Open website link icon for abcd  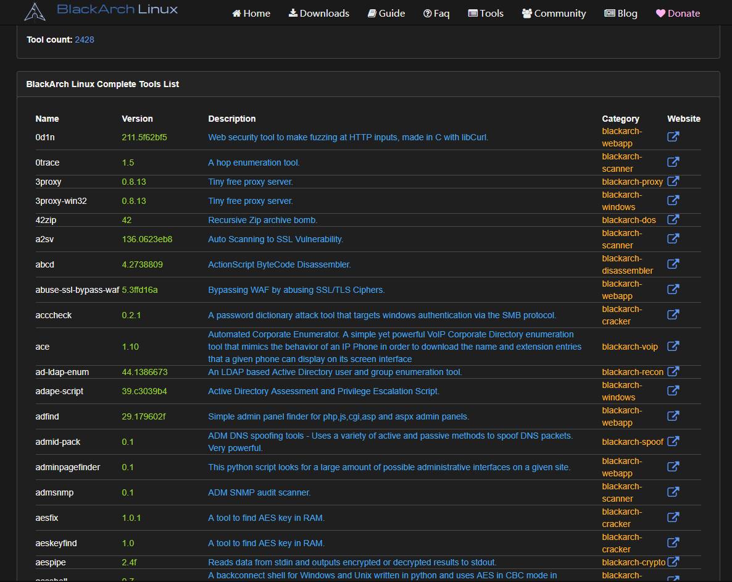point(673,264)
